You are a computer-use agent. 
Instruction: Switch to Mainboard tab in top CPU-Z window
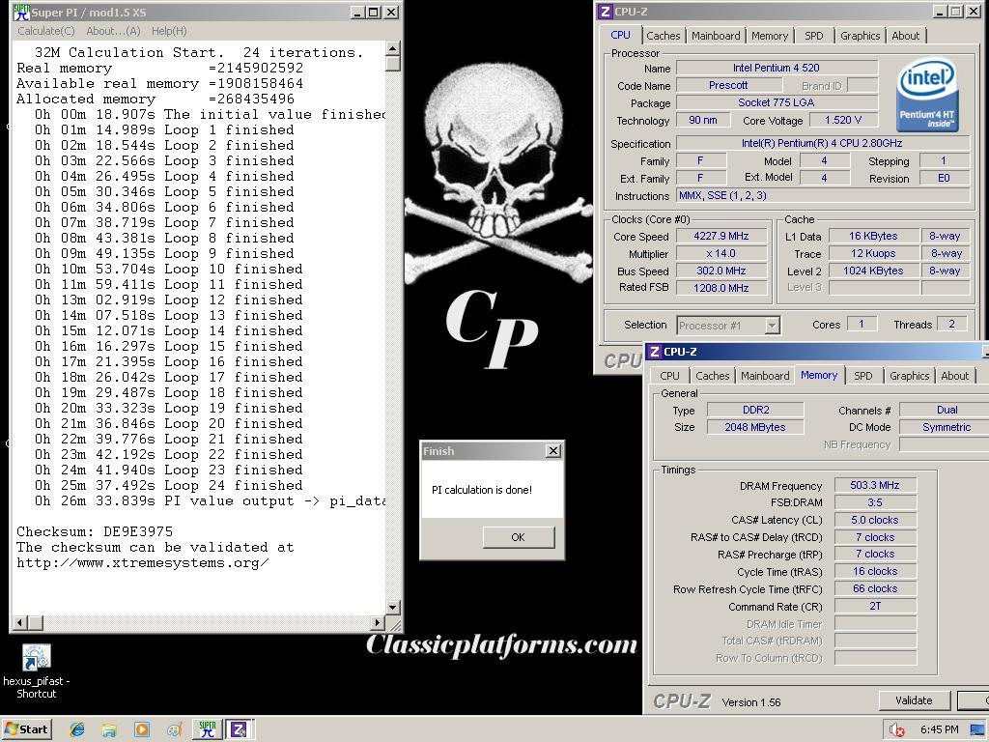[716, 36]
